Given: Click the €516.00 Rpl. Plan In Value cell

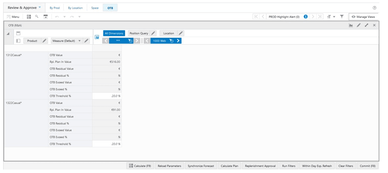Looking at the screenshot, I should coord(107,62).
